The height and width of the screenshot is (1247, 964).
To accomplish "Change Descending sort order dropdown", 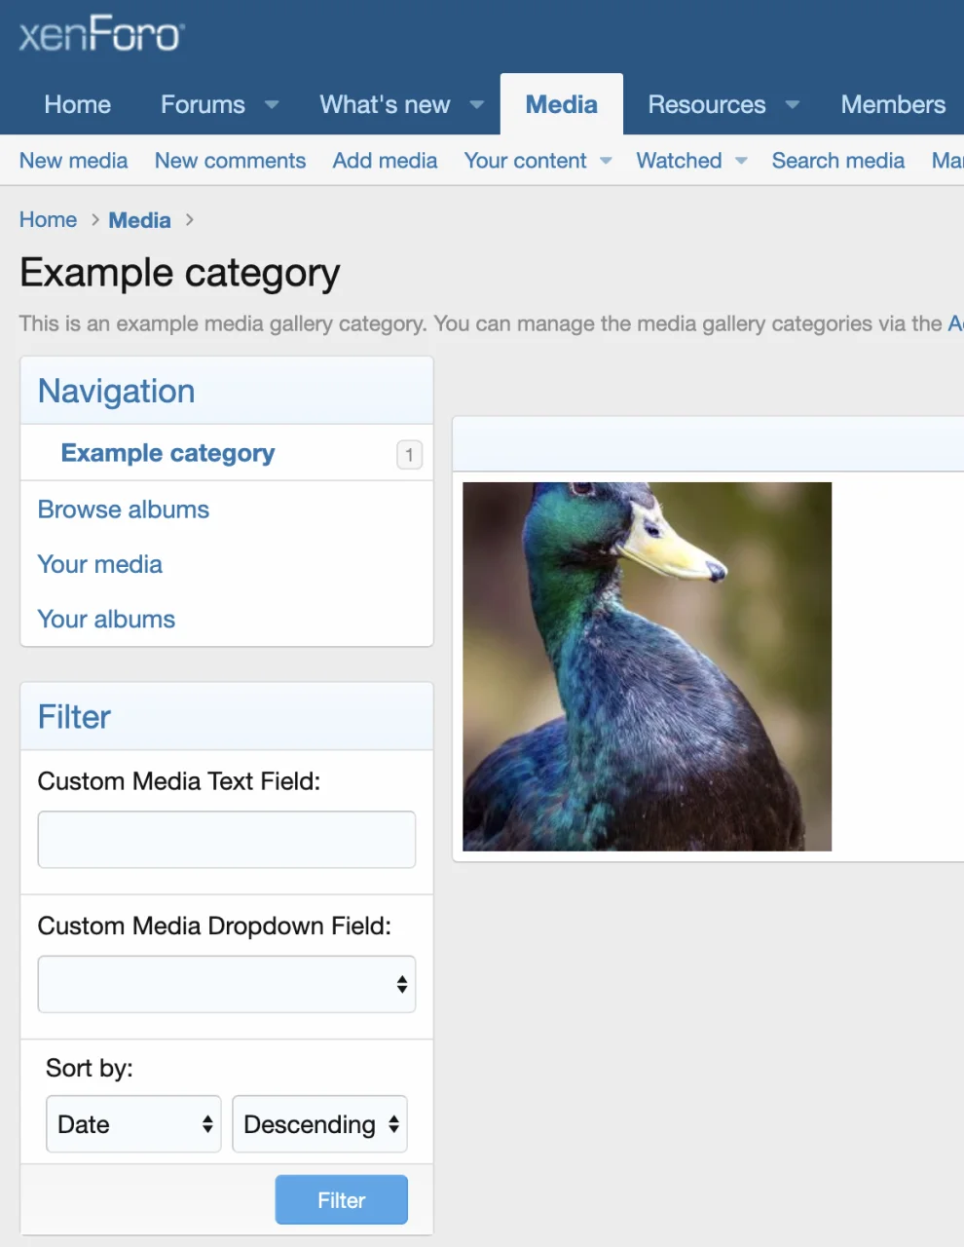I will 319,1123.
